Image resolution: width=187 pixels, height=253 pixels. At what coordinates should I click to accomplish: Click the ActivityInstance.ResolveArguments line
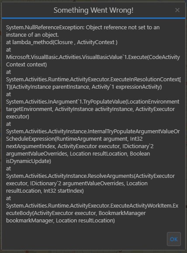[x=90, y=176]
